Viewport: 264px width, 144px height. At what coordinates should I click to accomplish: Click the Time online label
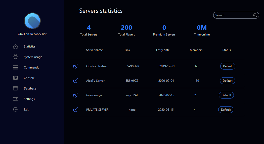[202, 34]
